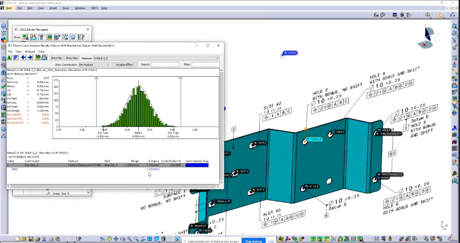The image size is (460, 243).
Task: Click Print icon in bottom toolbar
Action: tap(37, 239)
